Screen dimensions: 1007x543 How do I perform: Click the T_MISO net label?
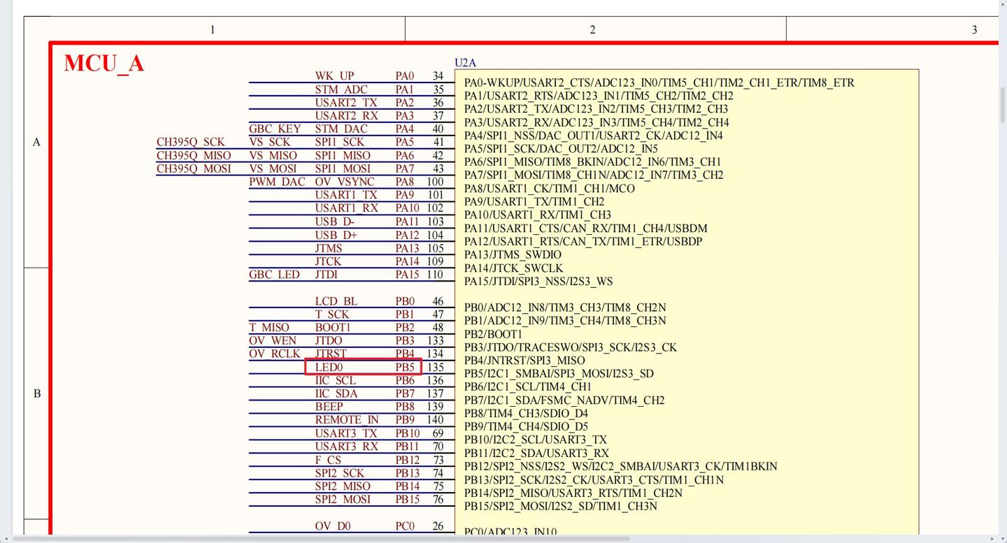(x=269, y=327)
